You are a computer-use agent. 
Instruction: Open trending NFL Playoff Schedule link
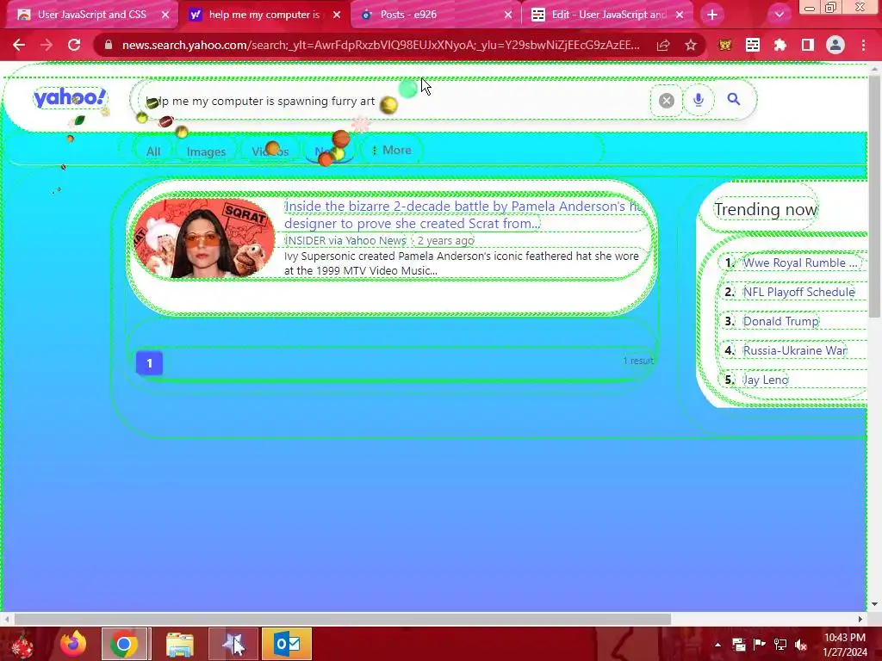coord(798,292)
